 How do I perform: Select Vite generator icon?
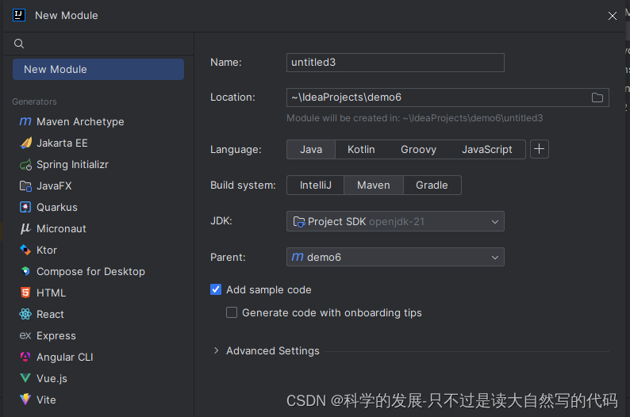[x=25, y=399]
